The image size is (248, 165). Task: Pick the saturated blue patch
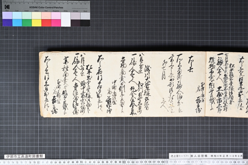[7, 23]
